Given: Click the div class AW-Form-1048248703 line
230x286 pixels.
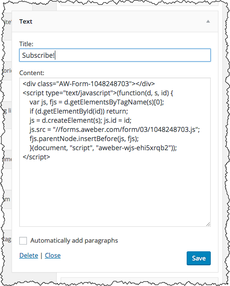Looking at the screenshot, I should [x=89, y=84].
